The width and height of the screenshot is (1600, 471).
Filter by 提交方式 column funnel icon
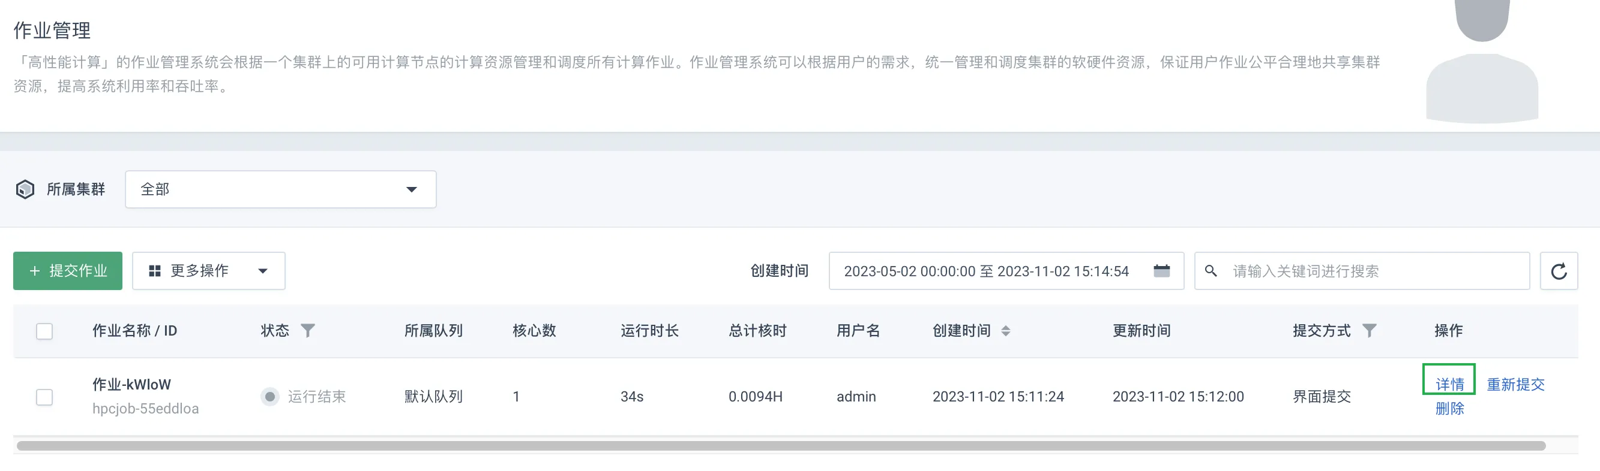[1369, 331]
